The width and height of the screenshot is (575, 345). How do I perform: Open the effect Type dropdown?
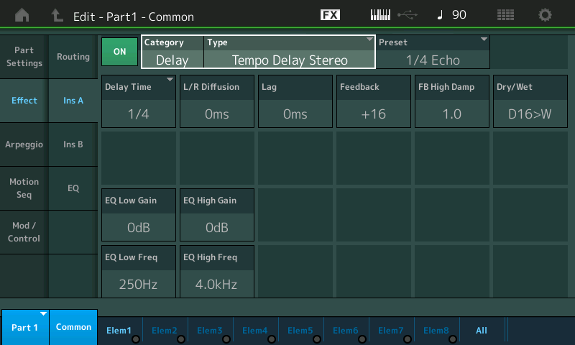289,52
